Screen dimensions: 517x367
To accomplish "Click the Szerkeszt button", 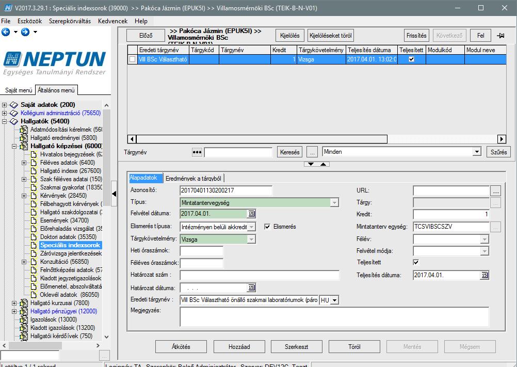I will 296,346.
